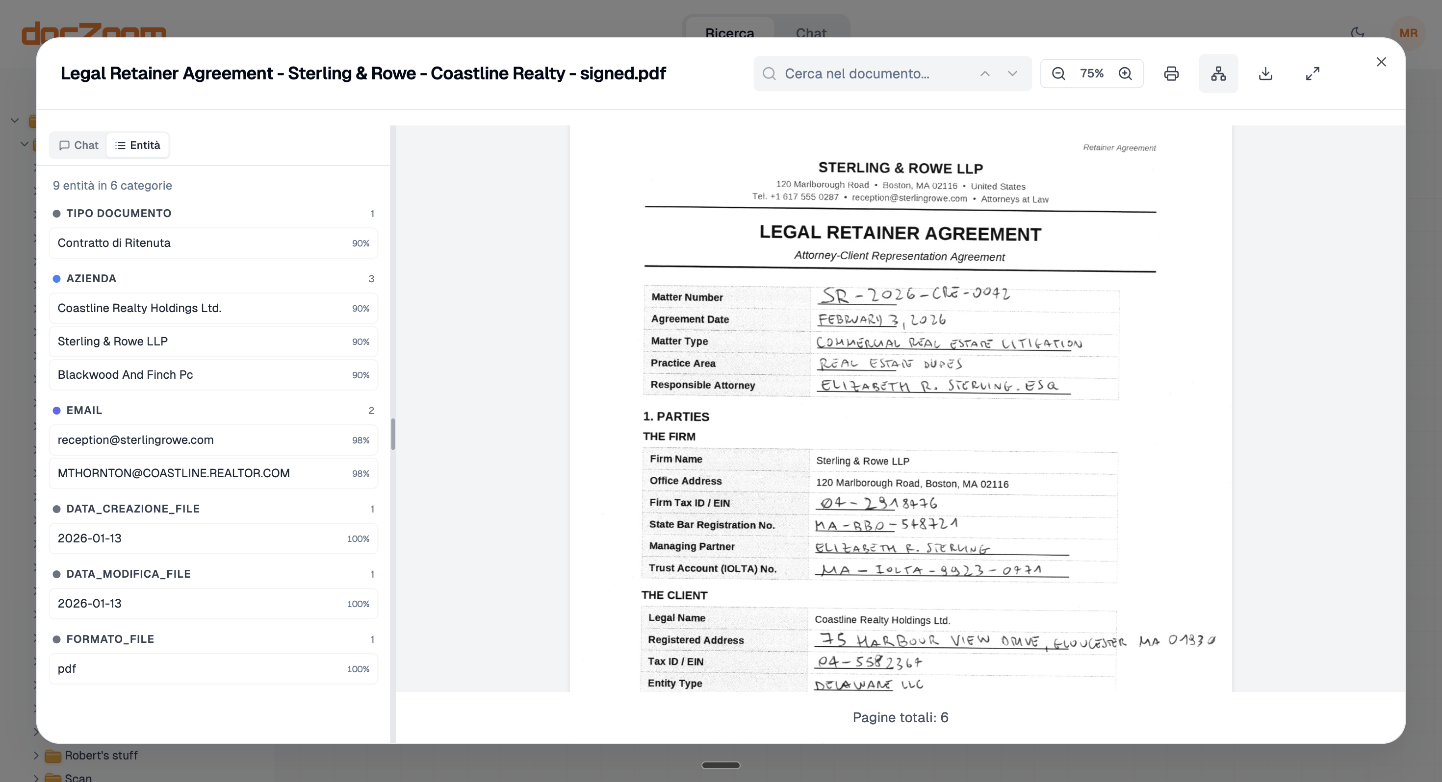
Task: Click the docZoom logo in background
Action: tap(94, 33)
